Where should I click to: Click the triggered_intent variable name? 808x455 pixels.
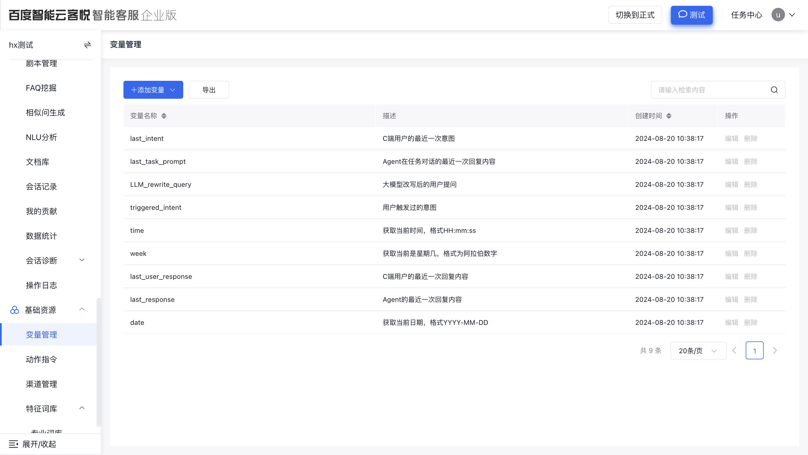coord(156,207)
